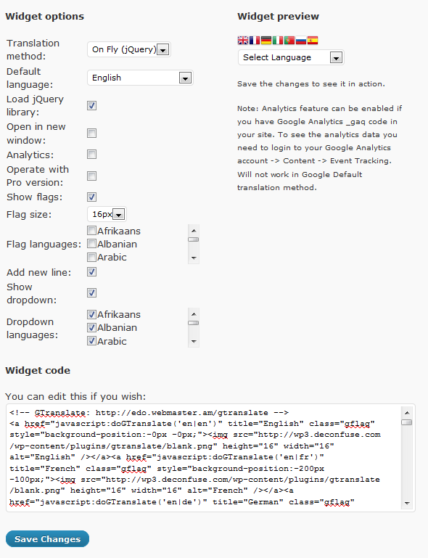Enable the Analytics checkbox
Viewport: 428px width, 558px height.
[x=92, y=154]
